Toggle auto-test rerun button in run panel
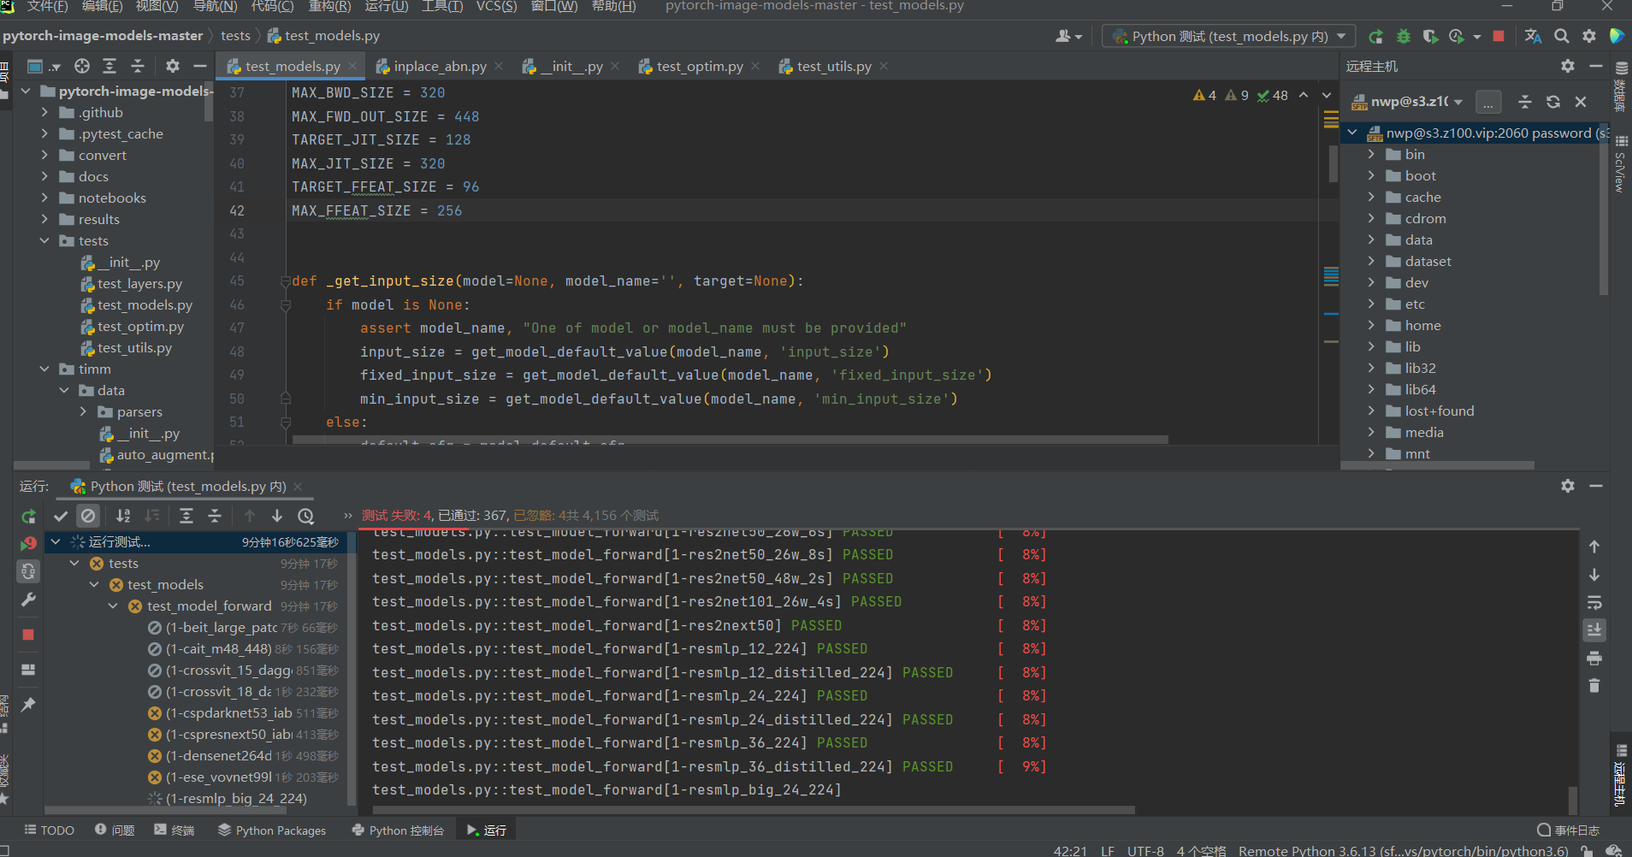1632x857 pixels. click(28, 571)
